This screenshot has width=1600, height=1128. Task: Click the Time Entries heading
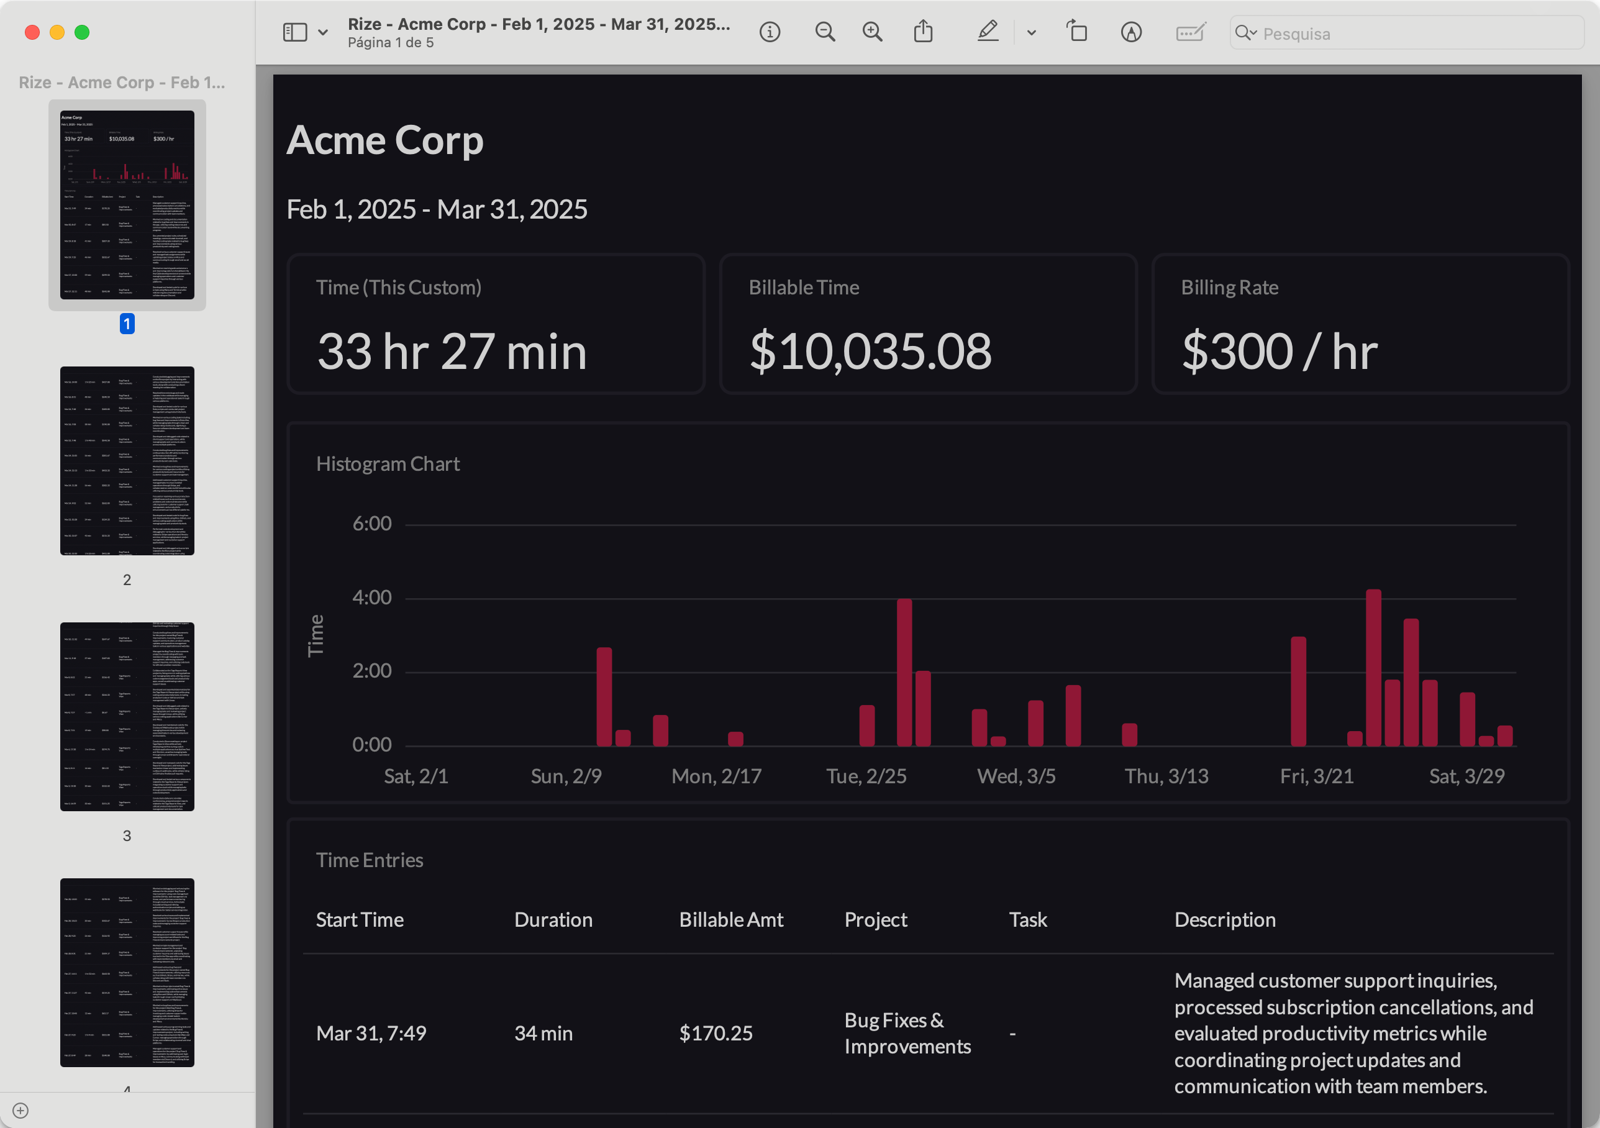(370, 860)
